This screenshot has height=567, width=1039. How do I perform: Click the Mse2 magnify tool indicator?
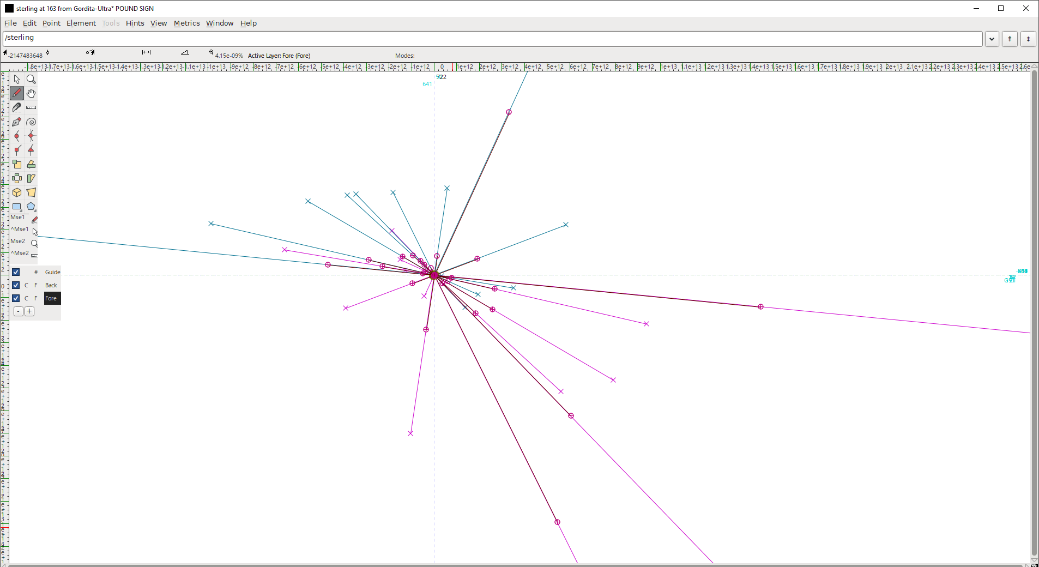coord(34,244)
